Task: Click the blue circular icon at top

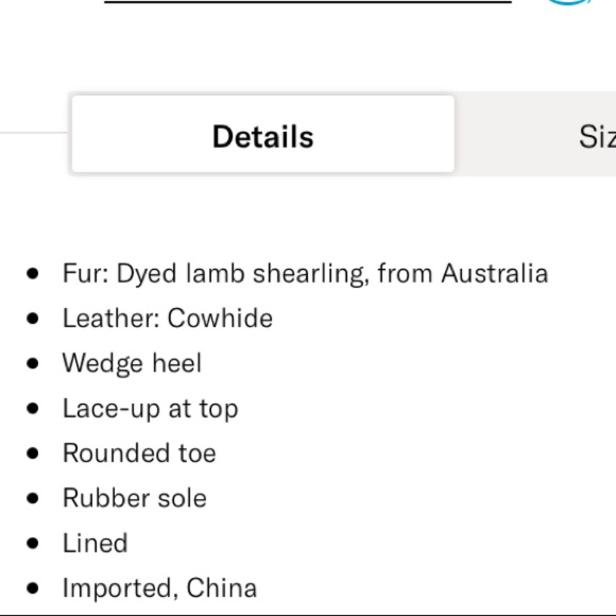Action: (568, 2)
